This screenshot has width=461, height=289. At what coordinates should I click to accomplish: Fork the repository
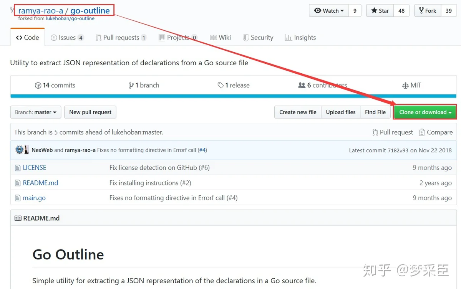tap(428, 11)
